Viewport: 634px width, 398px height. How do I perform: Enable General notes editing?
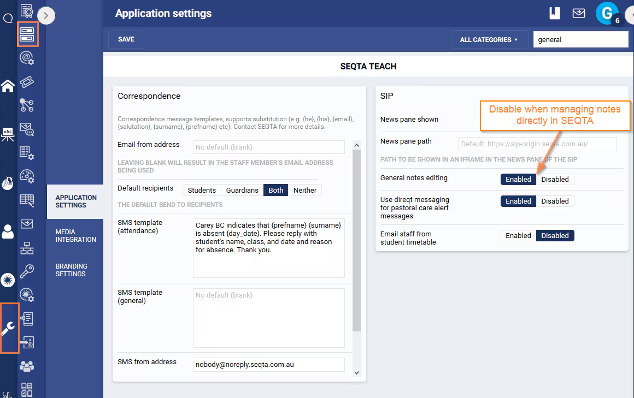[x=518, y=180]
